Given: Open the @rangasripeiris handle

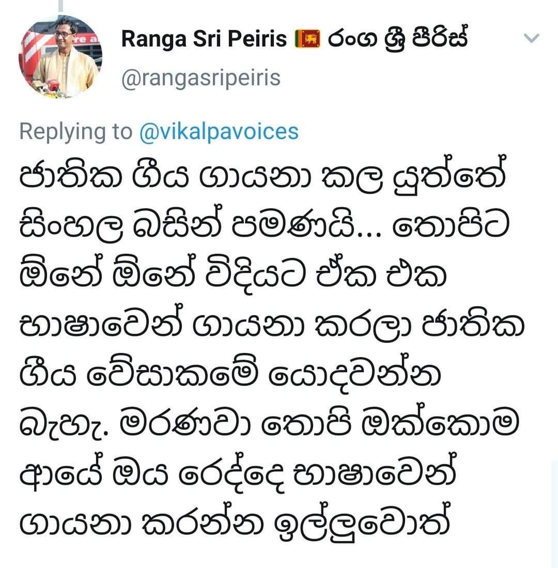Looking at the screenshot, I should (201, 78).
